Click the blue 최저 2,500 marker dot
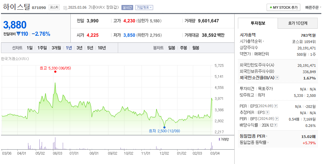The width and height of the screenshot is (324, 164). [x=164, y=127]
